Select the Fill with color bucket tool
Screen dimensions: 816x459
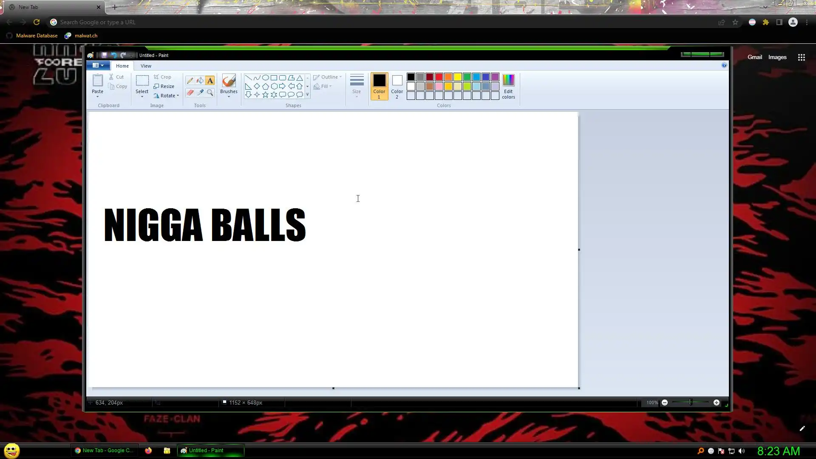pyautogui.click(x=200, y=80)
